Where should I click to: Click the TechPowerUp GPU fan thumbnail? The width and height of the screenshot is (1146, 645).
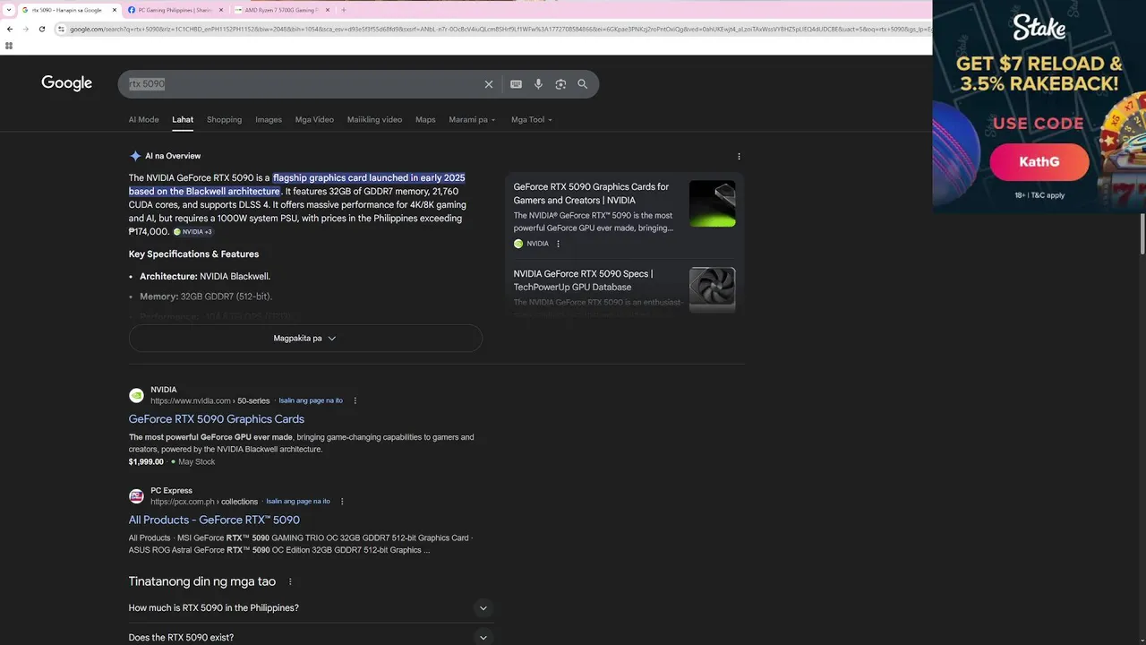(x=713, y=289)
